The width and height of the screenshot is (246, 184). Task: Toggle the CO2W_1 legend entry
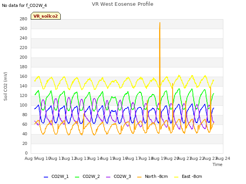pos(56,176)
